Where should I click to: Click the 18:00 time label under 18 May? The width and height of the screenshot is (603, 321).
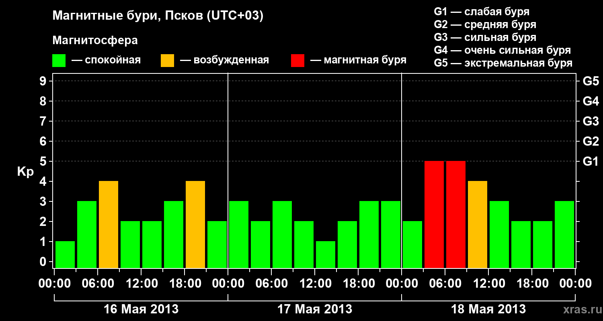point(532,284)
